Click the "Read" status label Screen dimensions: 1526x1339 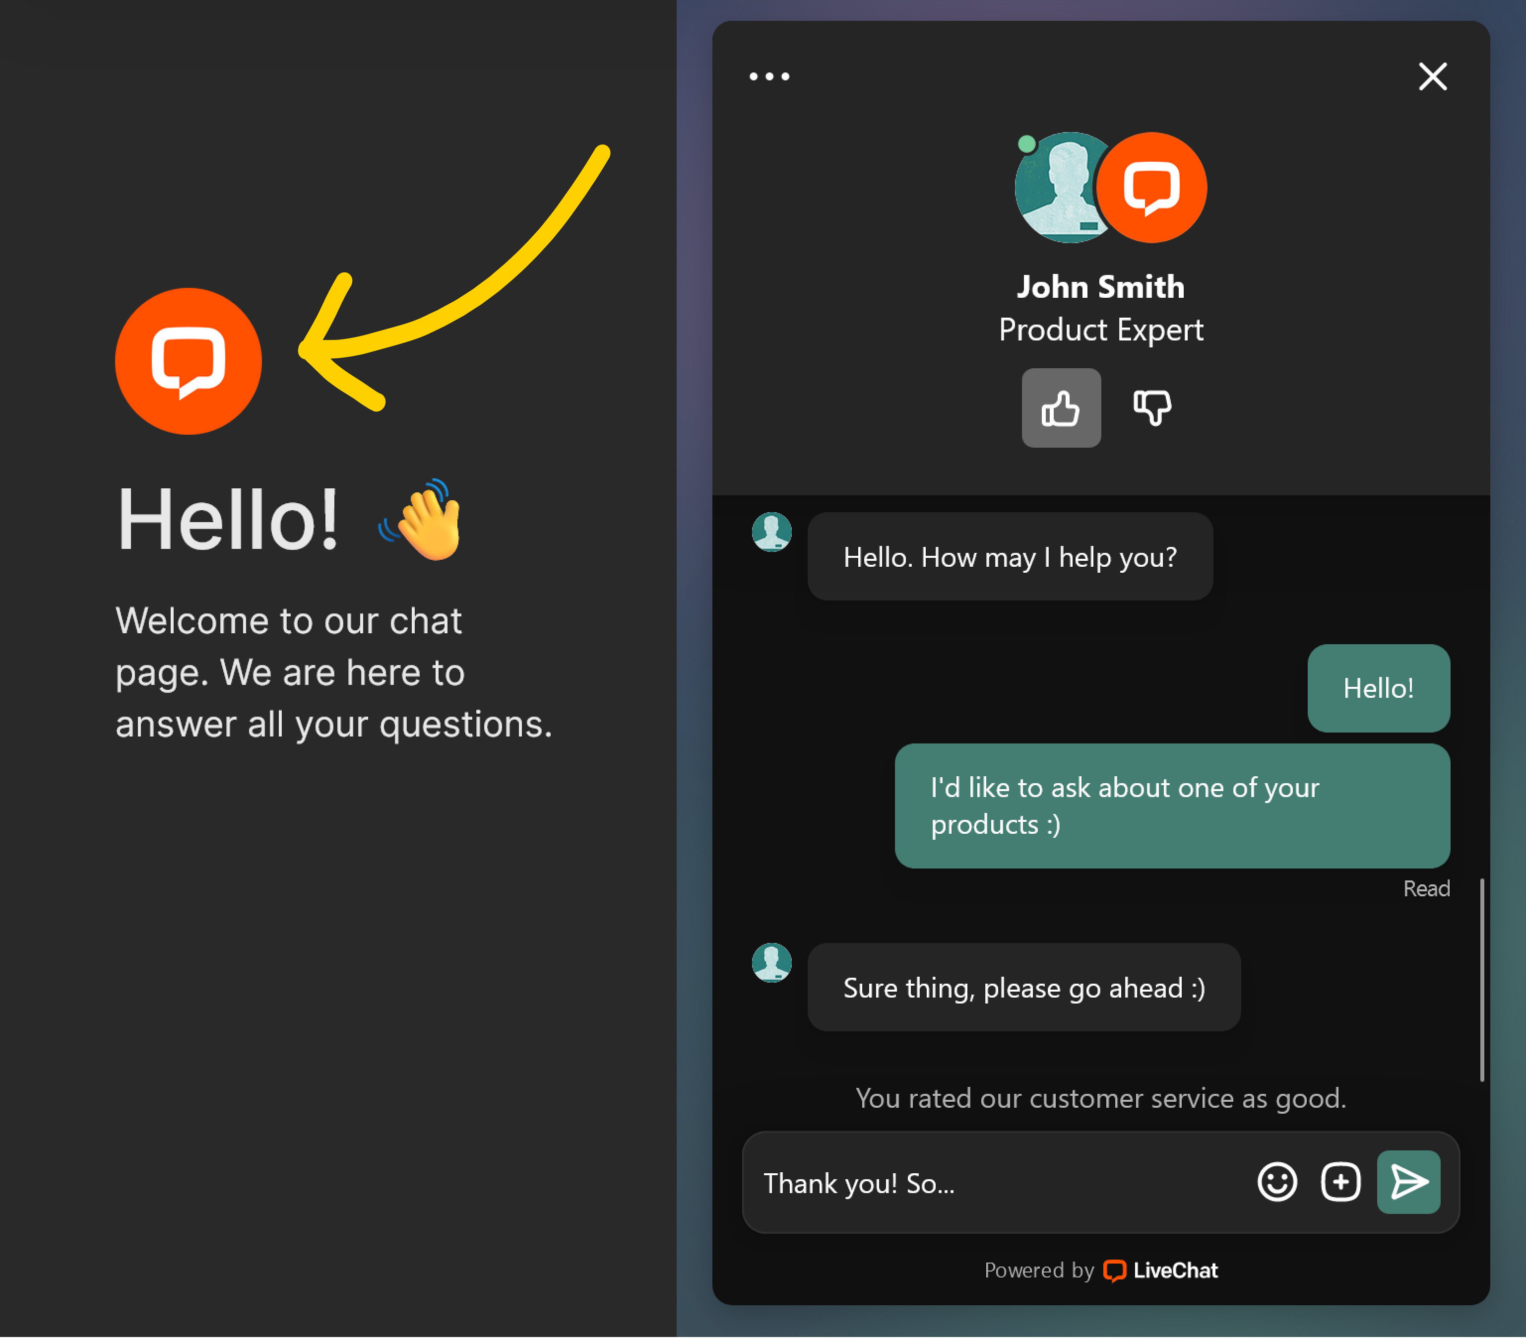pyautogui.click(x=1426, y=889)
